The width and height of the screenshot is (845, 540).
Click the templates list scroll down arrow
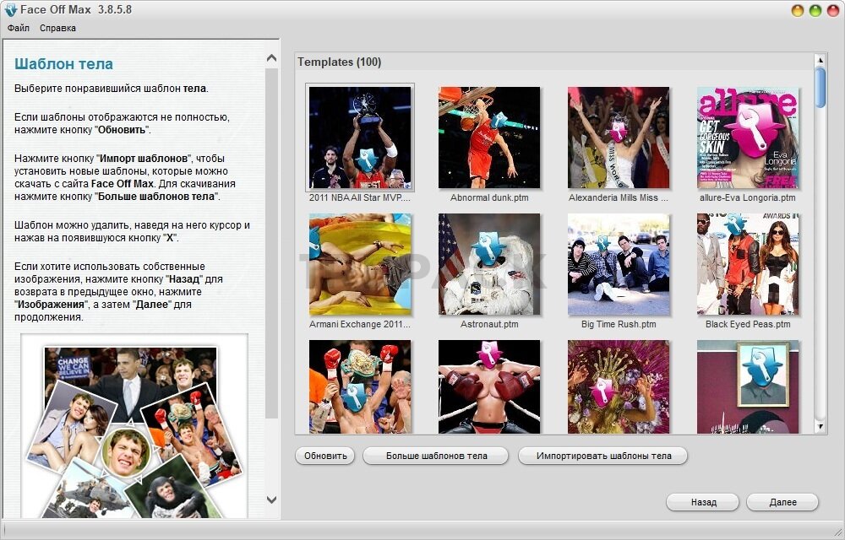(x=820, y=427)
